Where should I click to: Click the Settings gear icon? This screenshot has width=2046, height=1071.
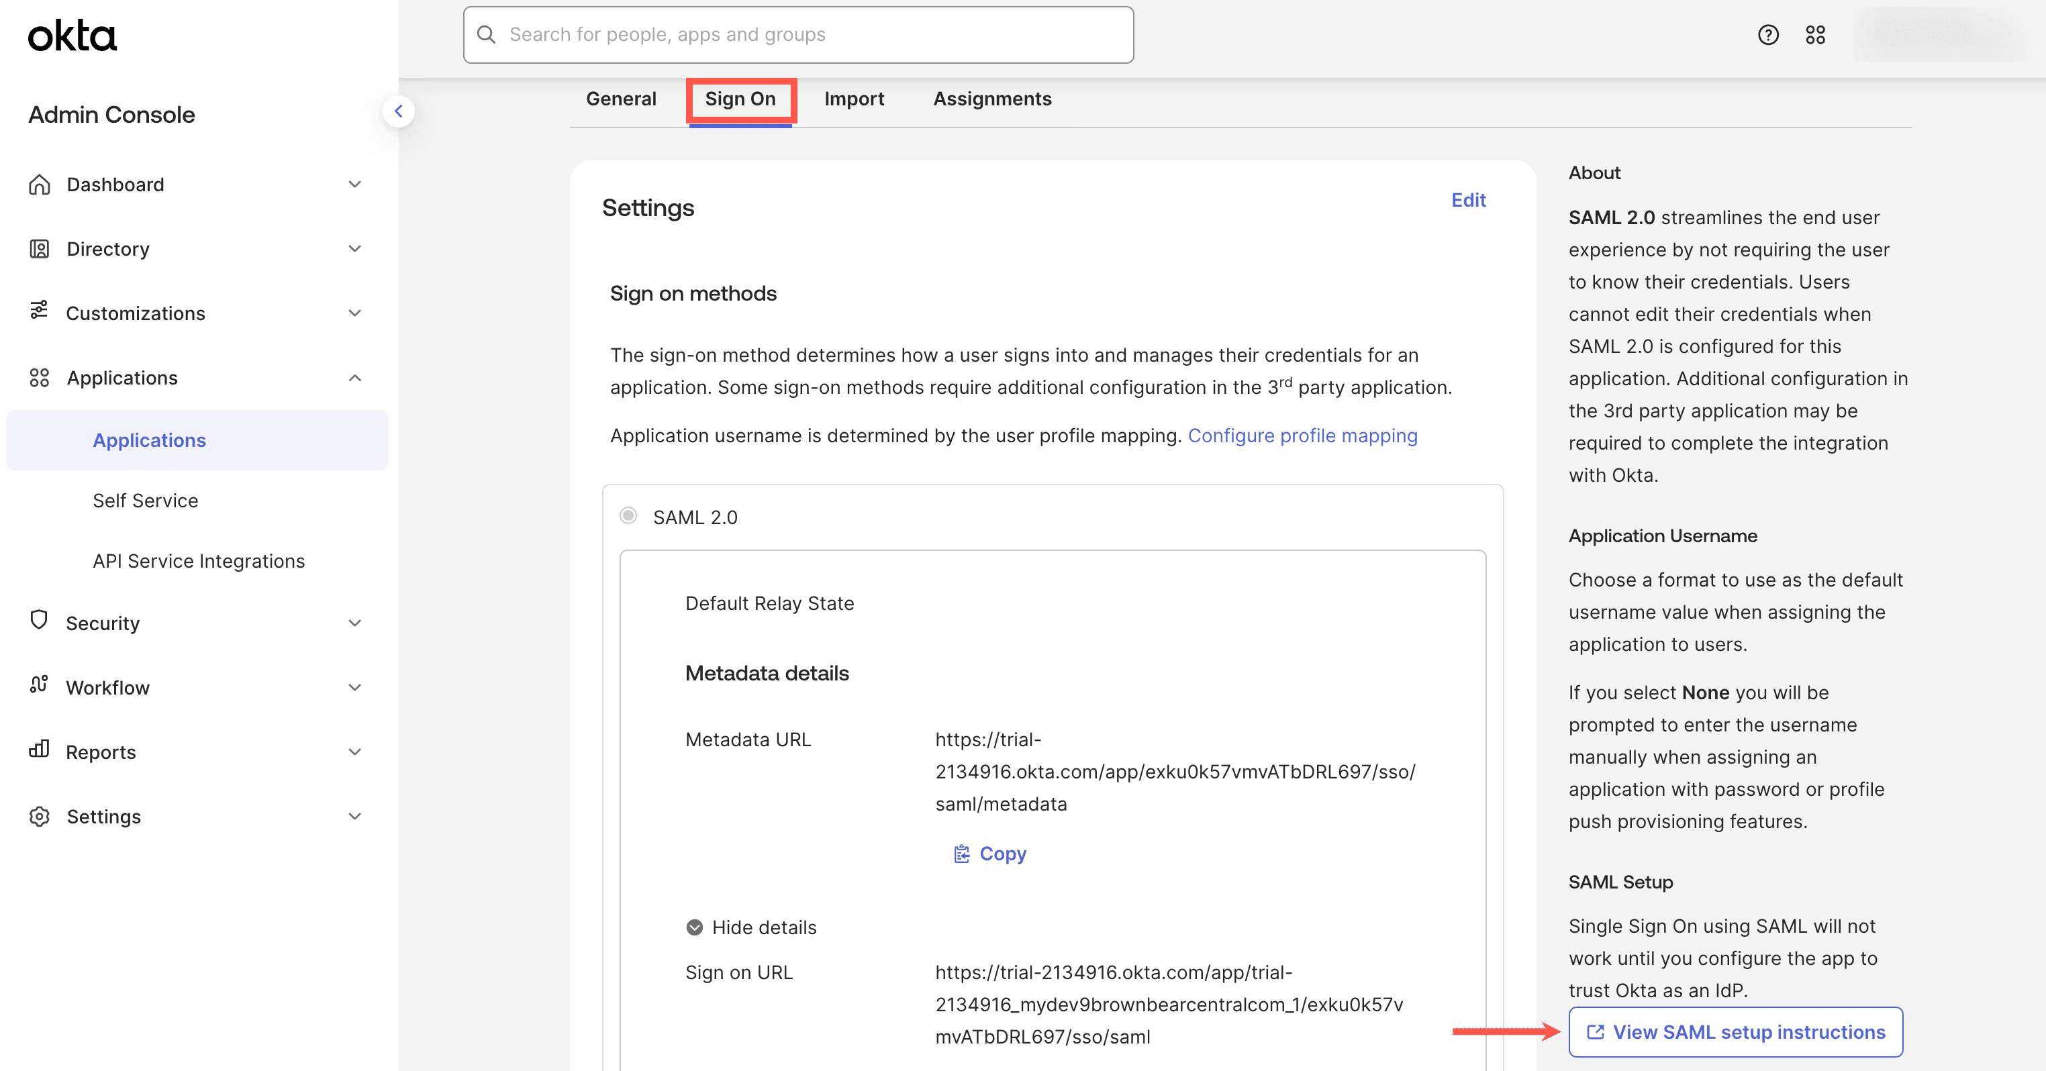(x=39, y=816)
